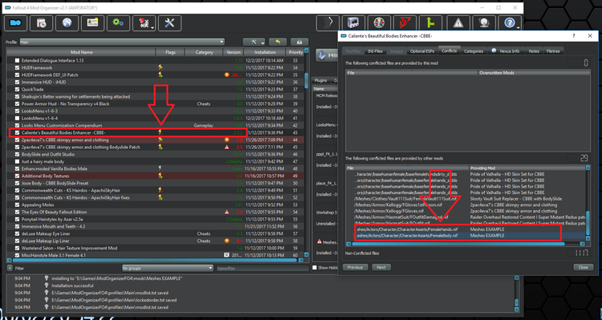Uncheck BodySlide and Outfit Studio mod
The width and height of the screenshot is (602, 320).
click(17, 154)
